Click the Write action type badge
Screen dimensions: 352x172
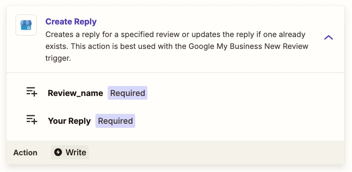(x=70, y=152)
